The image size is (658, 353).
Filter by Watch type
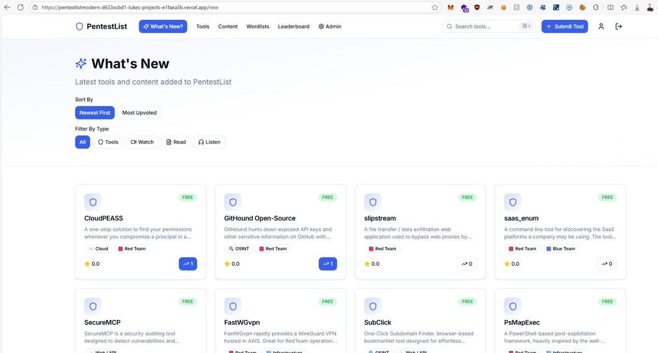142,142
